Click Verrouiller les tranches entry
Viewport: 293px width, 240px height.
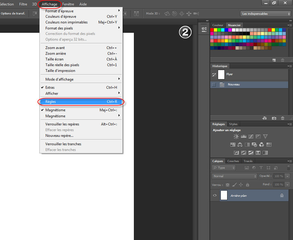(x=81, y=144)
